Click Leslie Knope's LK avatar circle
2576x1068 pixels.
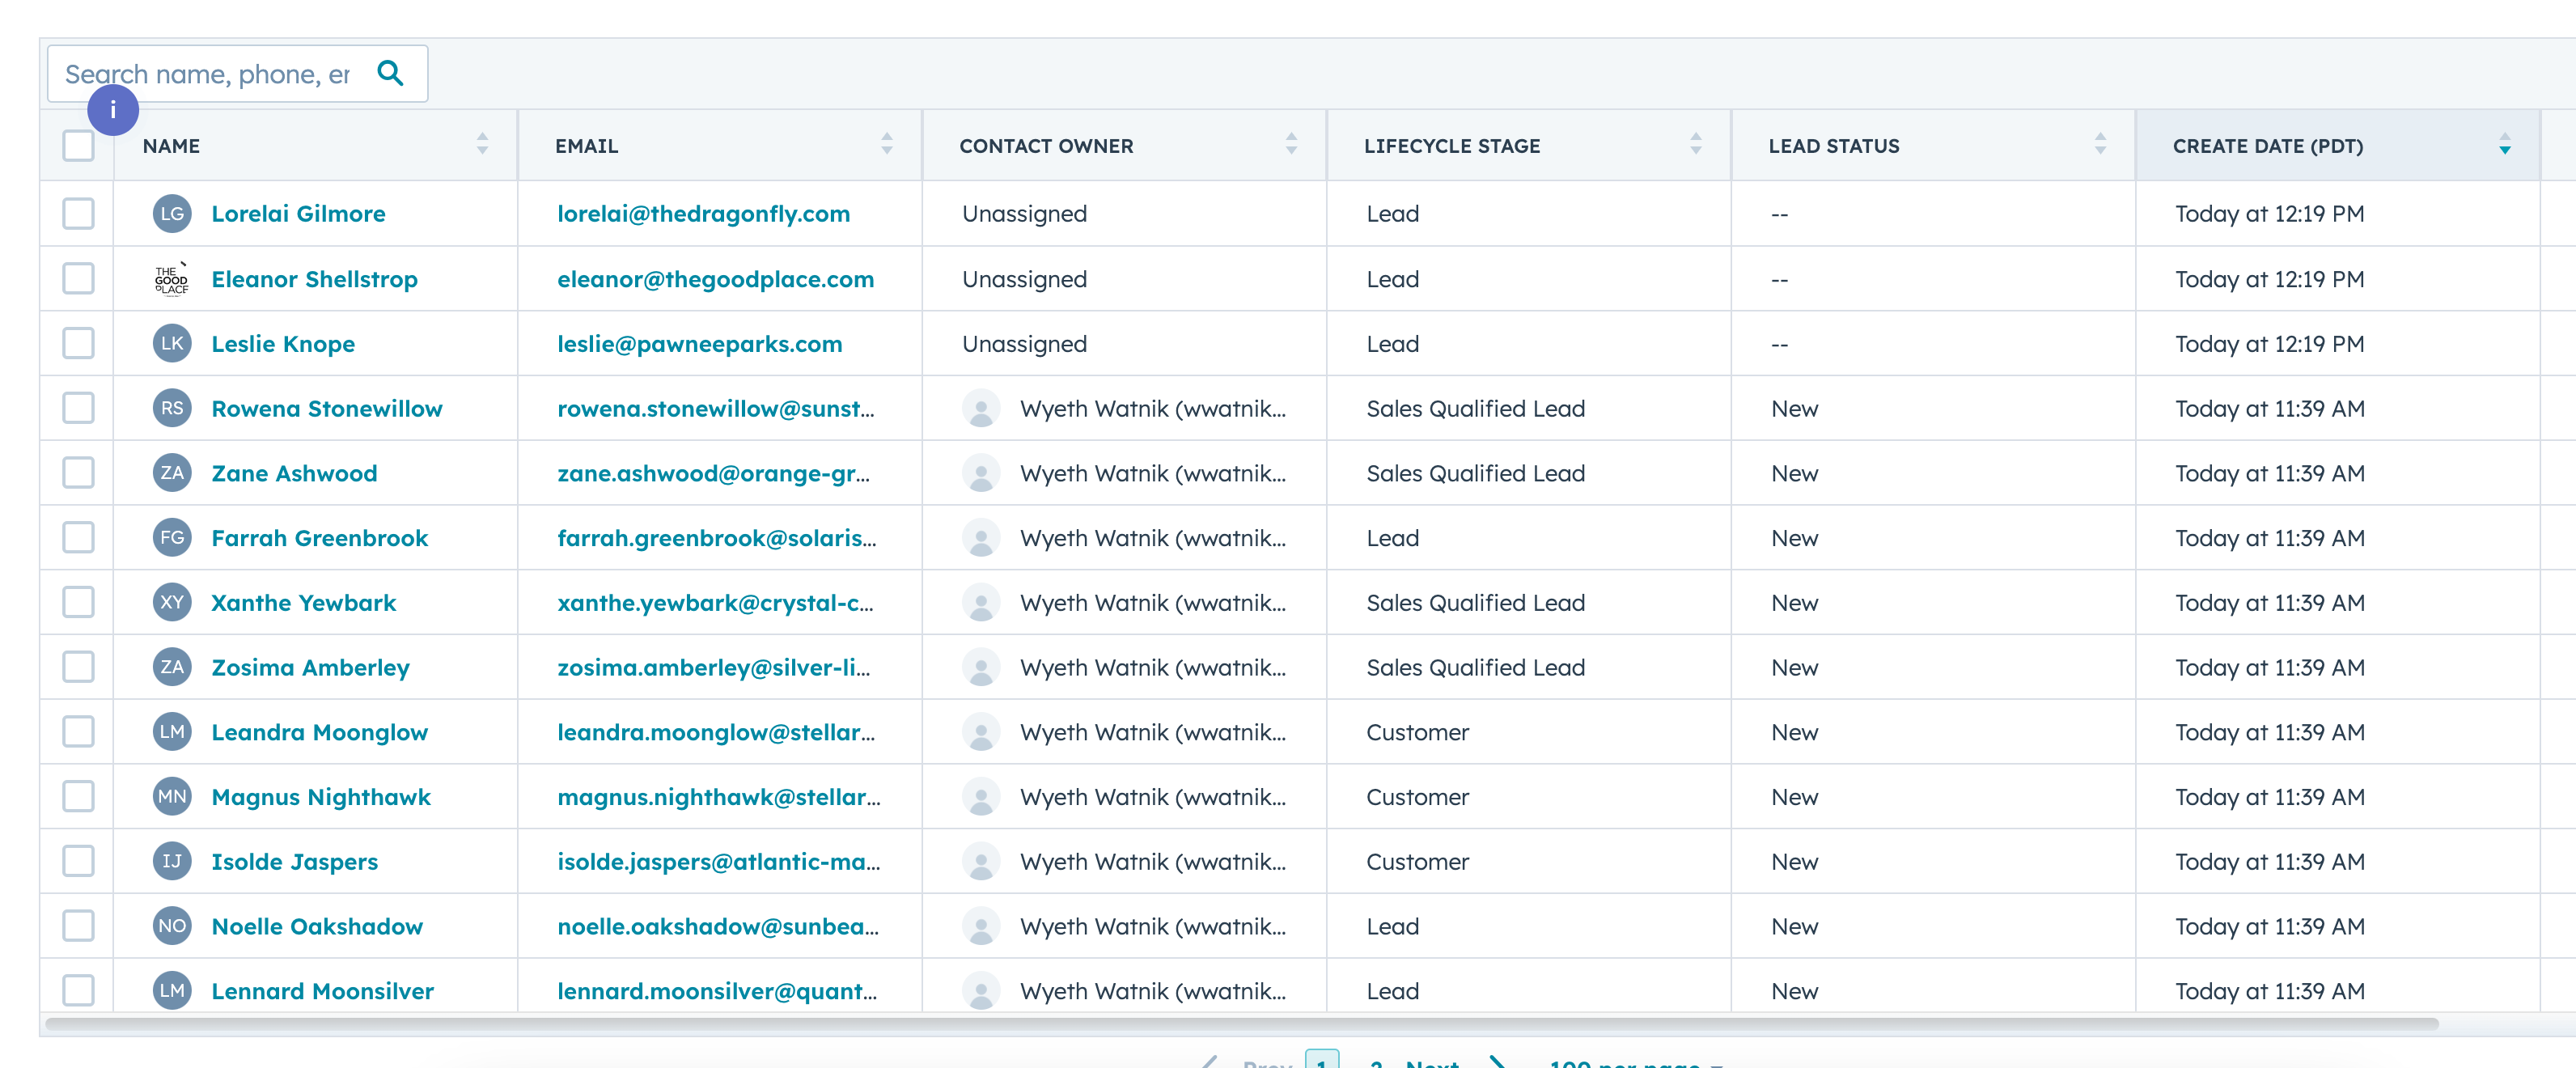tap(171, 343)
